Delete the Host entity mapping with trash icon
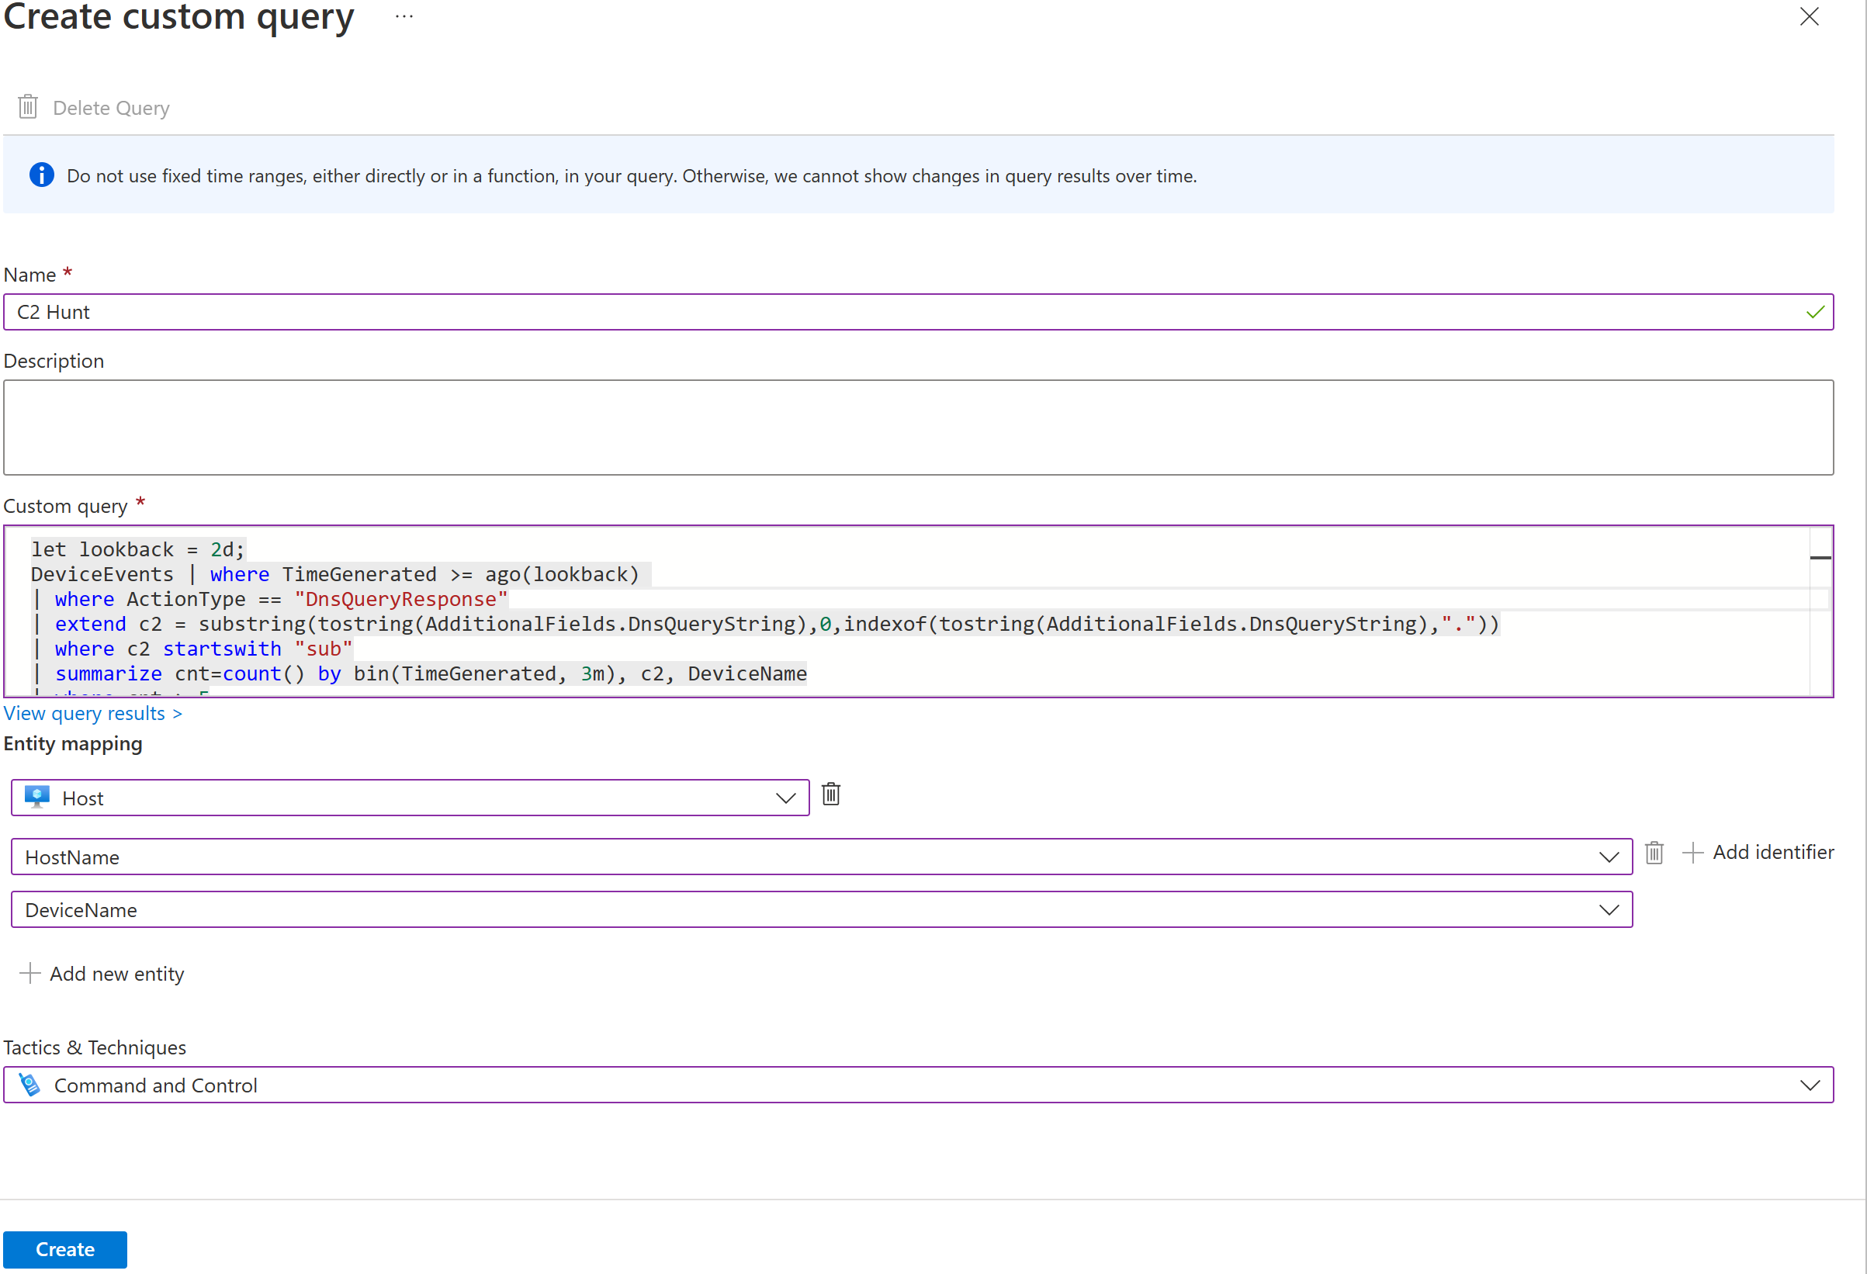This screenshot has width=1867, height=1274. coord(832,795)
